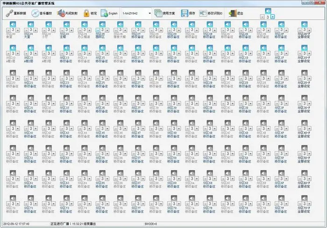The width and height of the screenshot is (327, 228).
Task: Toggle the master speaker icon beside 退出
Action: pyautogui.click(x=268, y=10)
